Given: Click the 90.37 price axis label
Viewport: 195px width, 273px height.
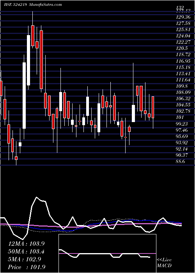Looking at the screenshot, I should pyautogui.click(x=182, y=155).
